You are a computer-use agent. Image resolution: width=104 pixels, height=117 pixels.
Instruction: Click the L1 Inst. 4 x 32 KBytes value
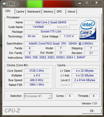tap(85, 75)
